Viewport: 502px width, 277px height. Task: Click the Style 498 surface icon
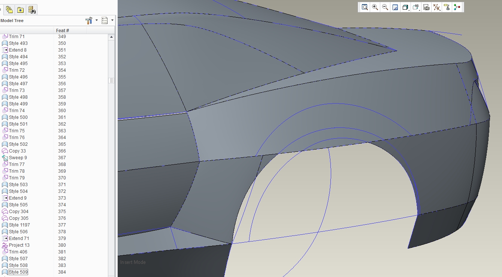point(5,97)
